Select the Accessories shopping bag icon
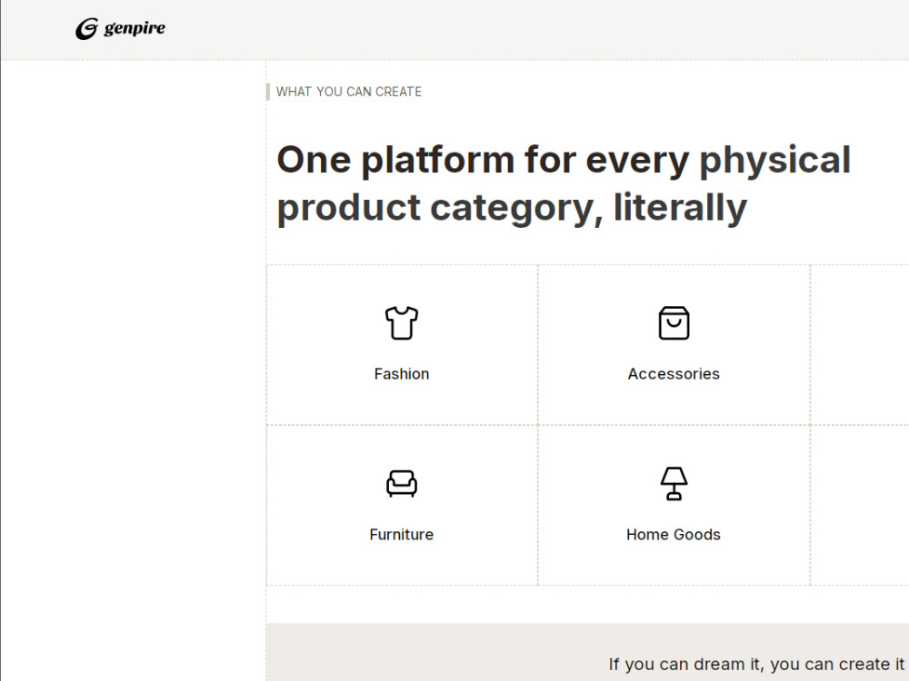Screen dimensions: 909x681 click(x=674, y=322)
